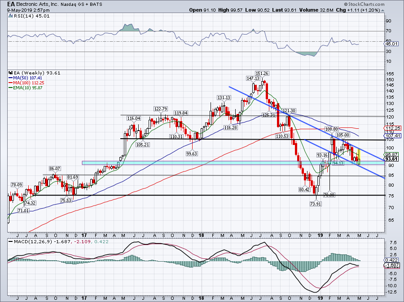The image size is (404, 302).
Task: Click the 94.13 price label in the cyan zone
Action: coord(338,163)
